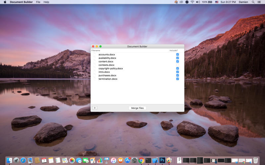Enable the include checkbox for contests.docx
This screenshot has width=265, height=165.
click(x=178, y=65)
